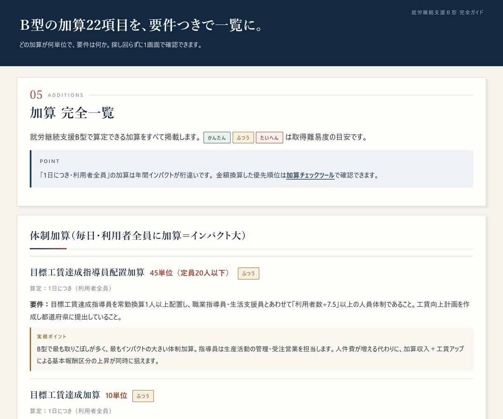Open the 加算チェックツール link

pyautogui.click(x=310, y=175)
